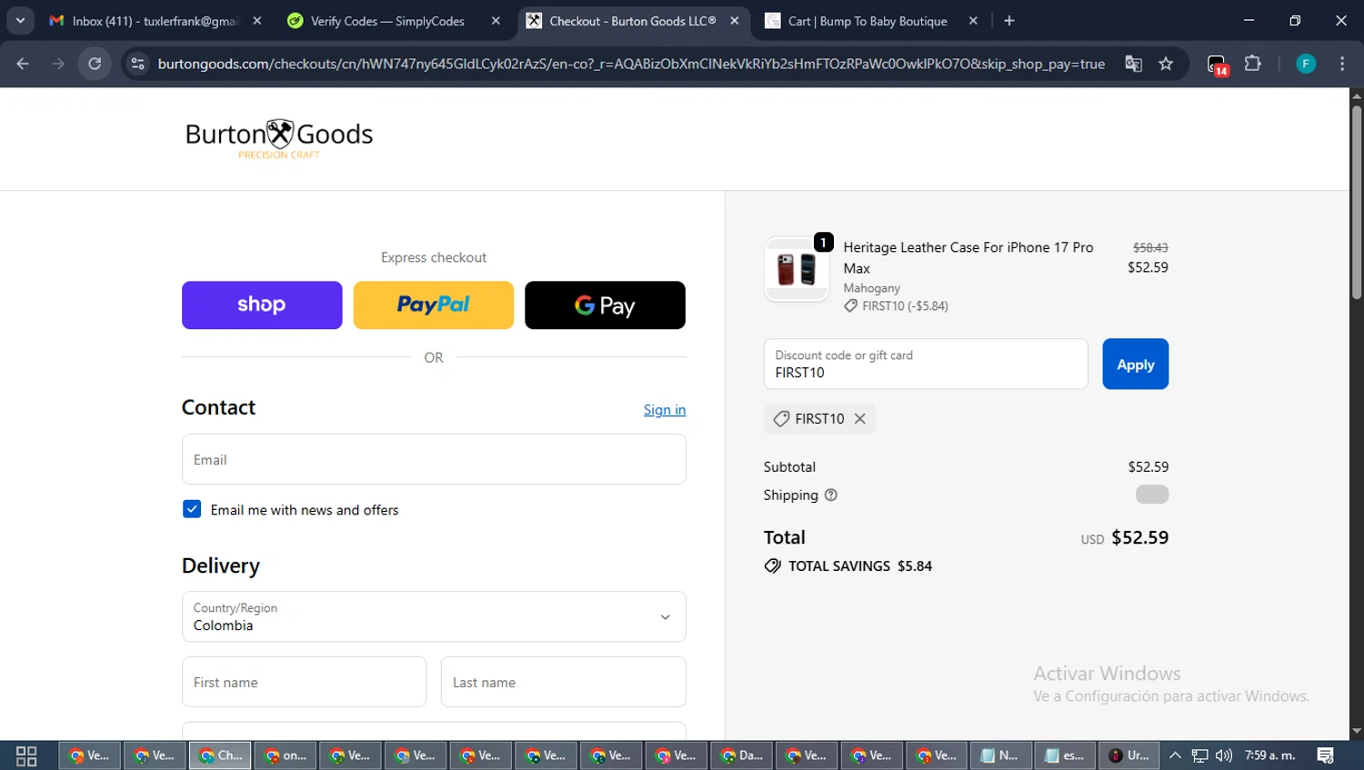
Task: Follow the Sign in link
Action: (665, 409)
